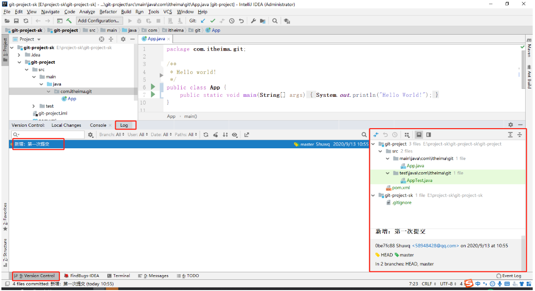Screen dimensions: 535x291
Task: Select the Log tab
Action: tap(124, 125)
